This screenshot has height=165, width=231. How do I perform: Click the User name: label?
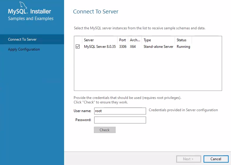pos(82,111)
